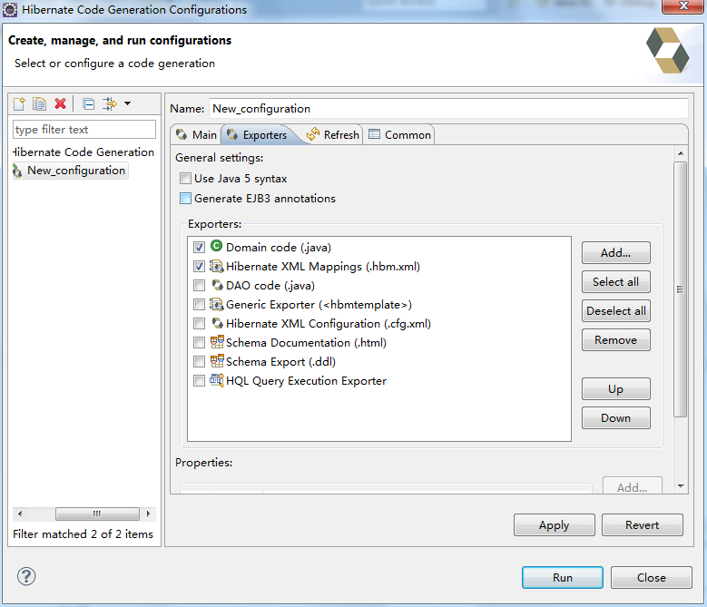Click the Deselect all button

(x=616, y=311)
